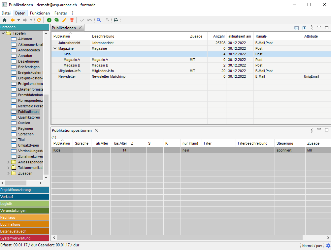
Task: Open the Funktionen menu
Action: tap(40, 13)
